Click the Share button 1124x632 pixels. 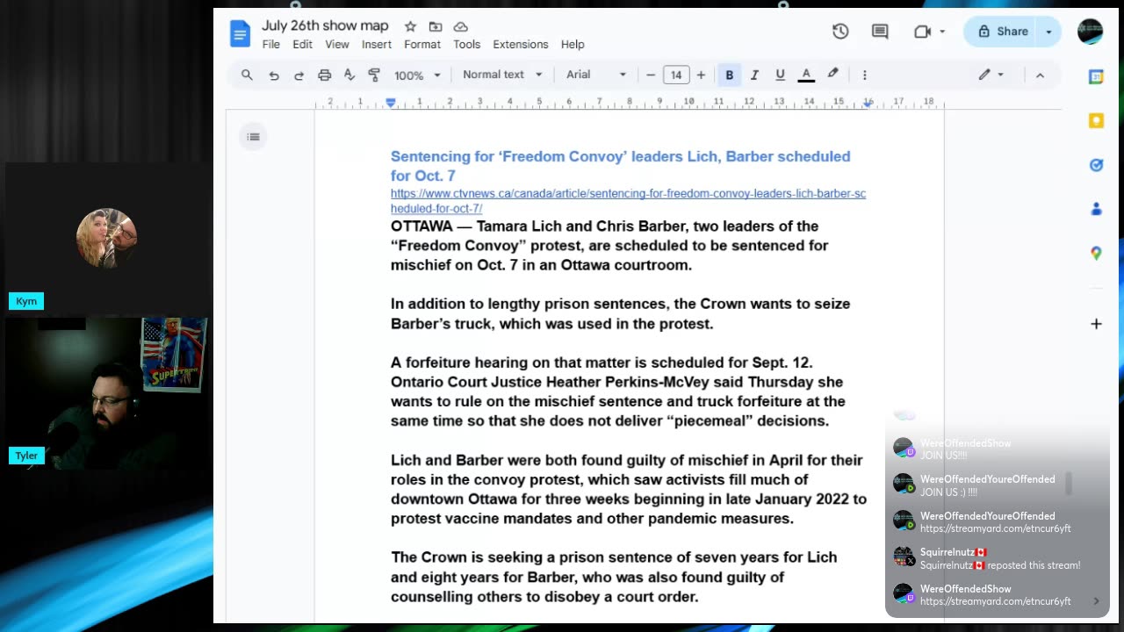click(x=1002, y=32)
